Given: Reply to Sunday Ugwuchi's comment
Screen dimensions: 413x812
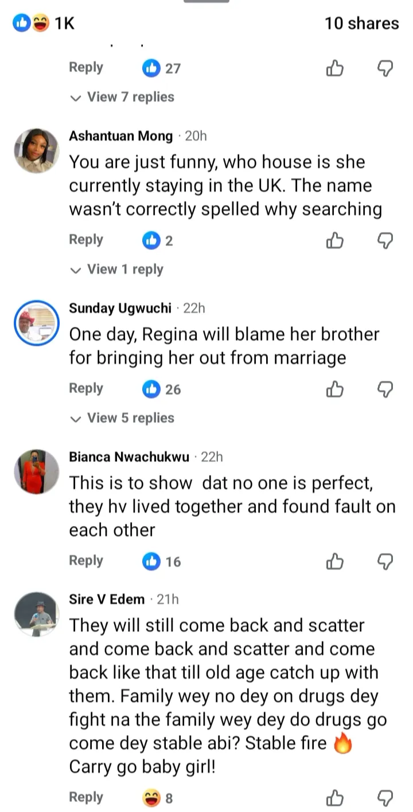Looking at the screenshot, I should click(85, 388).
